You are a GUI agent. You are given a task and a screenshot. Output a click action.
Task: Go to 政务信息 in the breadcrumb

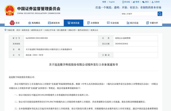click(26, 30)
